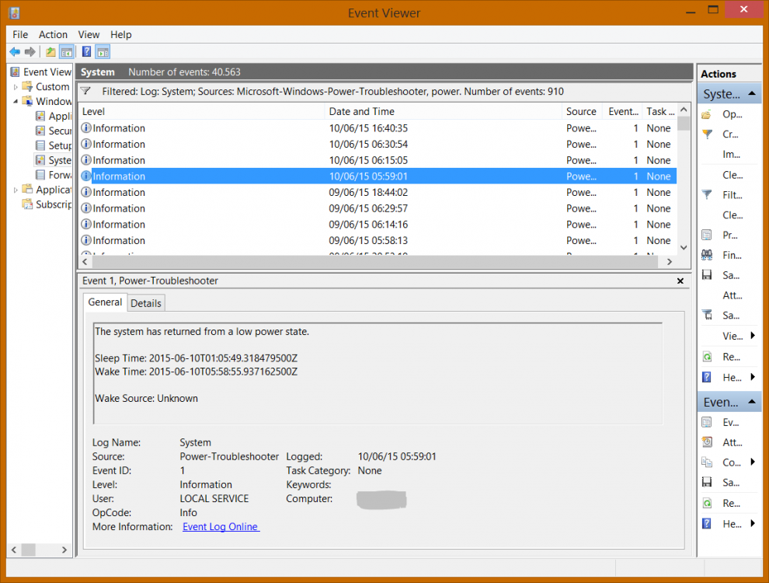Click Save Filtered Log floppy icon in System actions
769x583 pixels.
point(707,275)
